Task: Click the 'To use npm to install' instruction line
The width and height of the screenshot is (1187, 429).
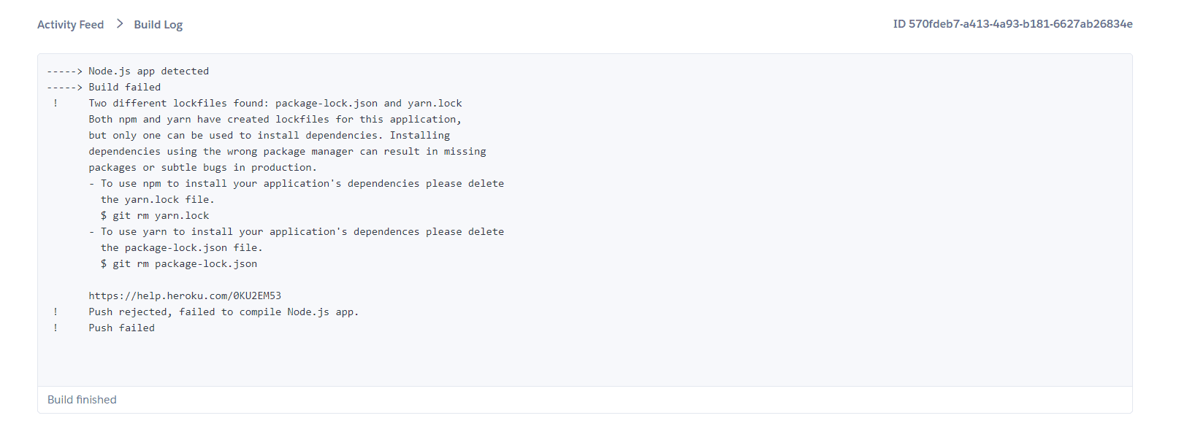Action: (x=297, y=183)
